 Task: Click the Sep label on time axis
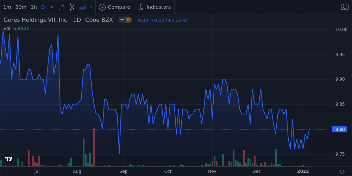[124, 171]
